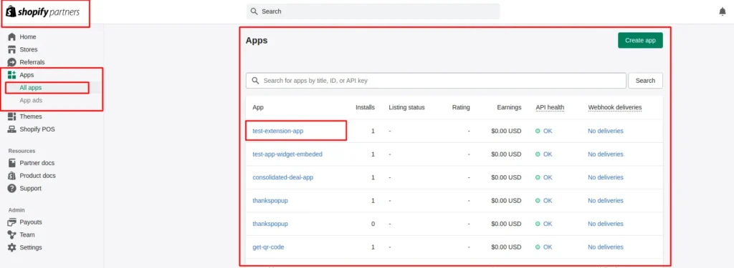
Task: Focus the search apps by title field
Action: pos(436,80)
